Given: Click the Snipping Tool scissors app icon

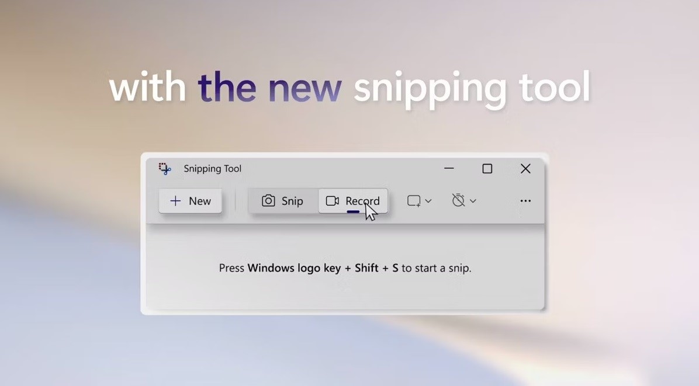Looking at the screenshot, I should coord(165,169).
